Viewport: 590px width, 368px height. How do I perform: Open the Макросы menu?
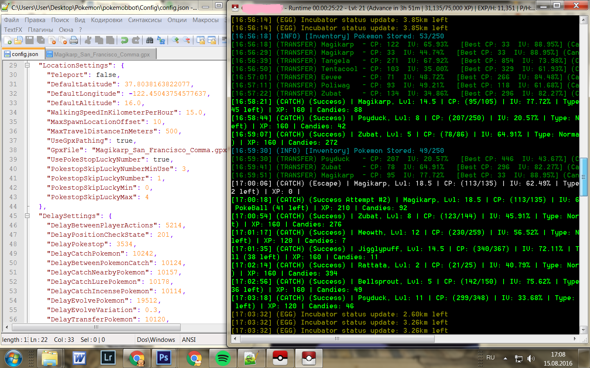(x=206, y=20)
